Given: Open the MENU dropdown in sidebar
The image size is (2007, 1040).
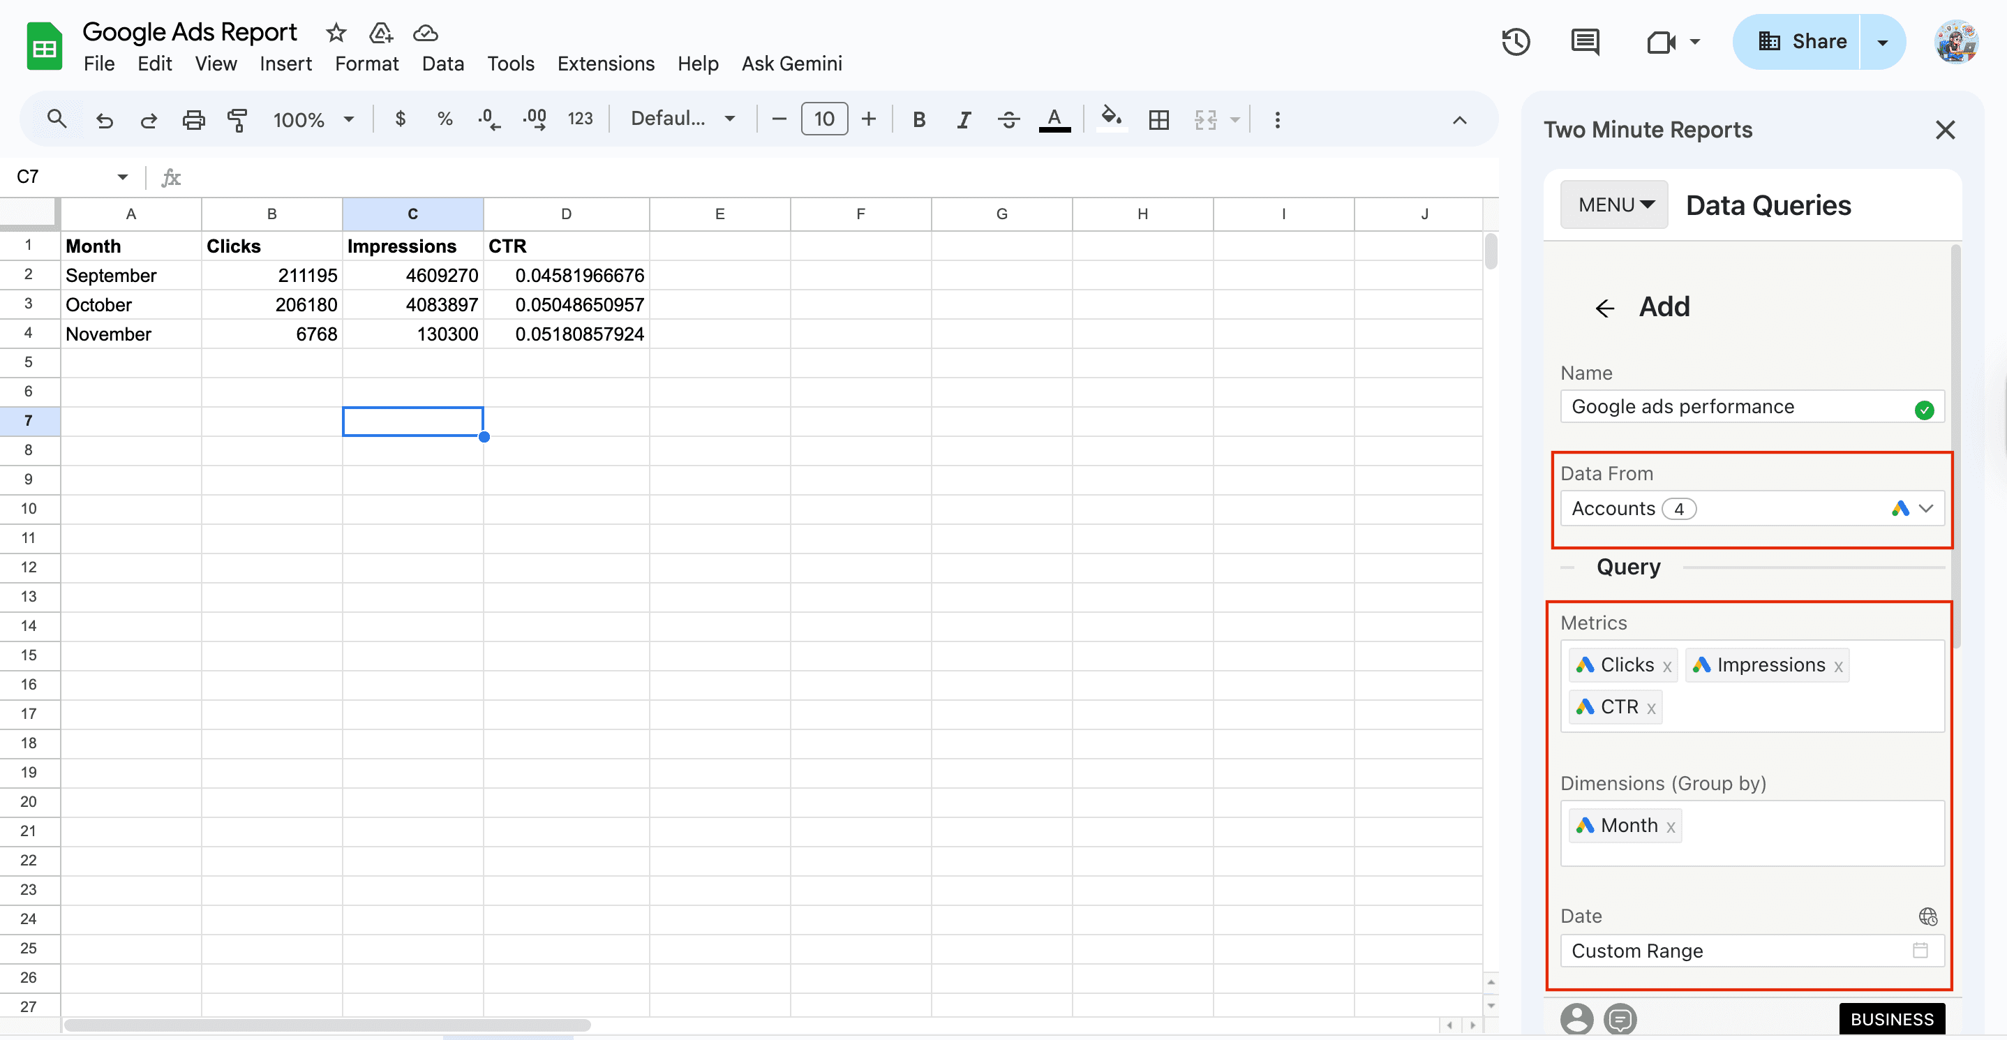Looking at the screenshot, I should click(1614, 205).
